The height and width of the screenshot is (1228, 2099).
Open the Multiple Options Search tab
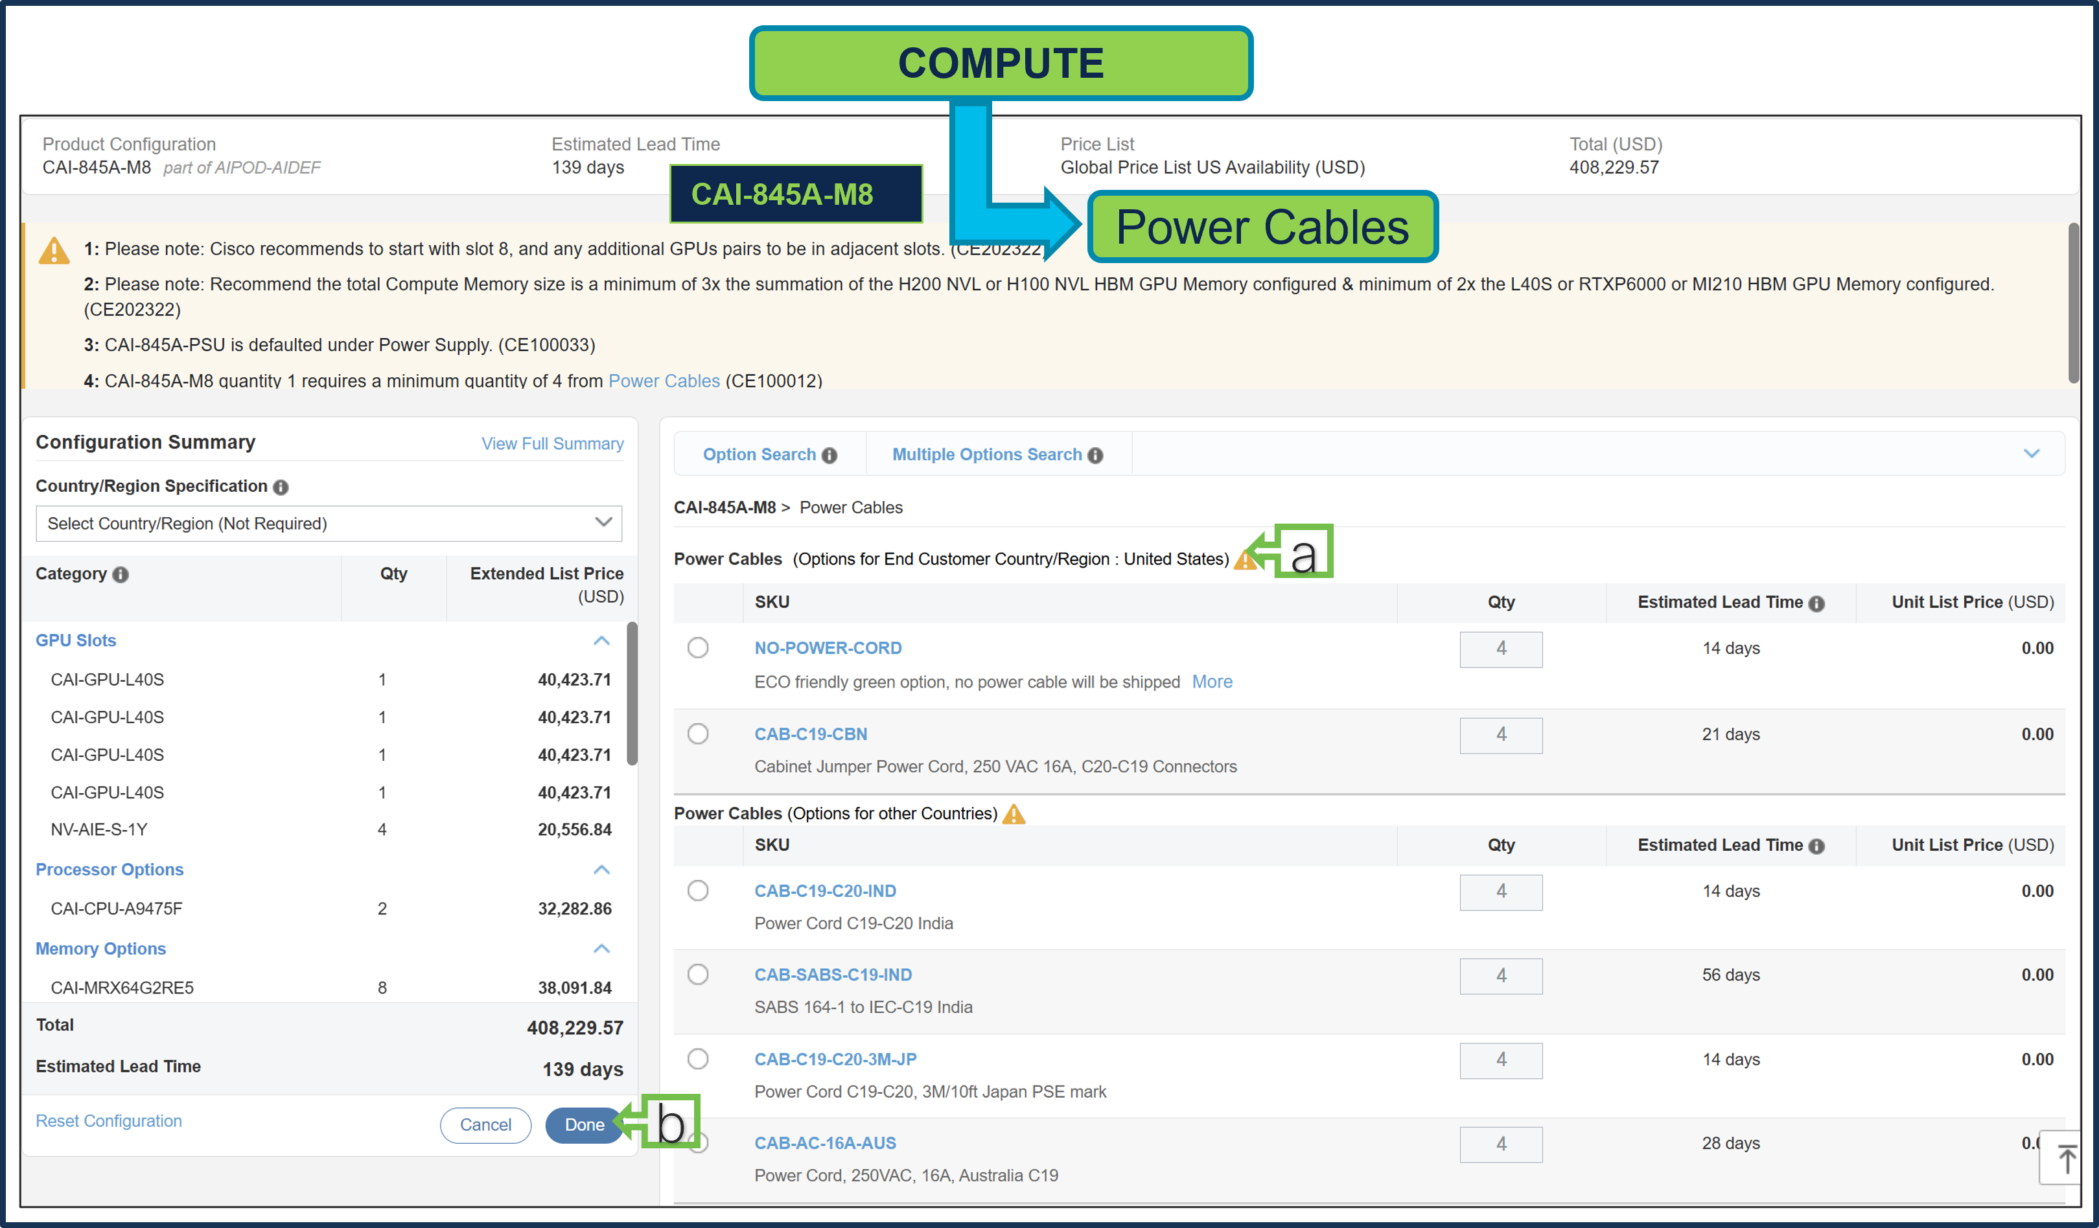tap(986, 455)
